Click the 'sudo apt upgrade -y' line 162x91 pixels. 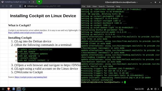click(29, 56)
